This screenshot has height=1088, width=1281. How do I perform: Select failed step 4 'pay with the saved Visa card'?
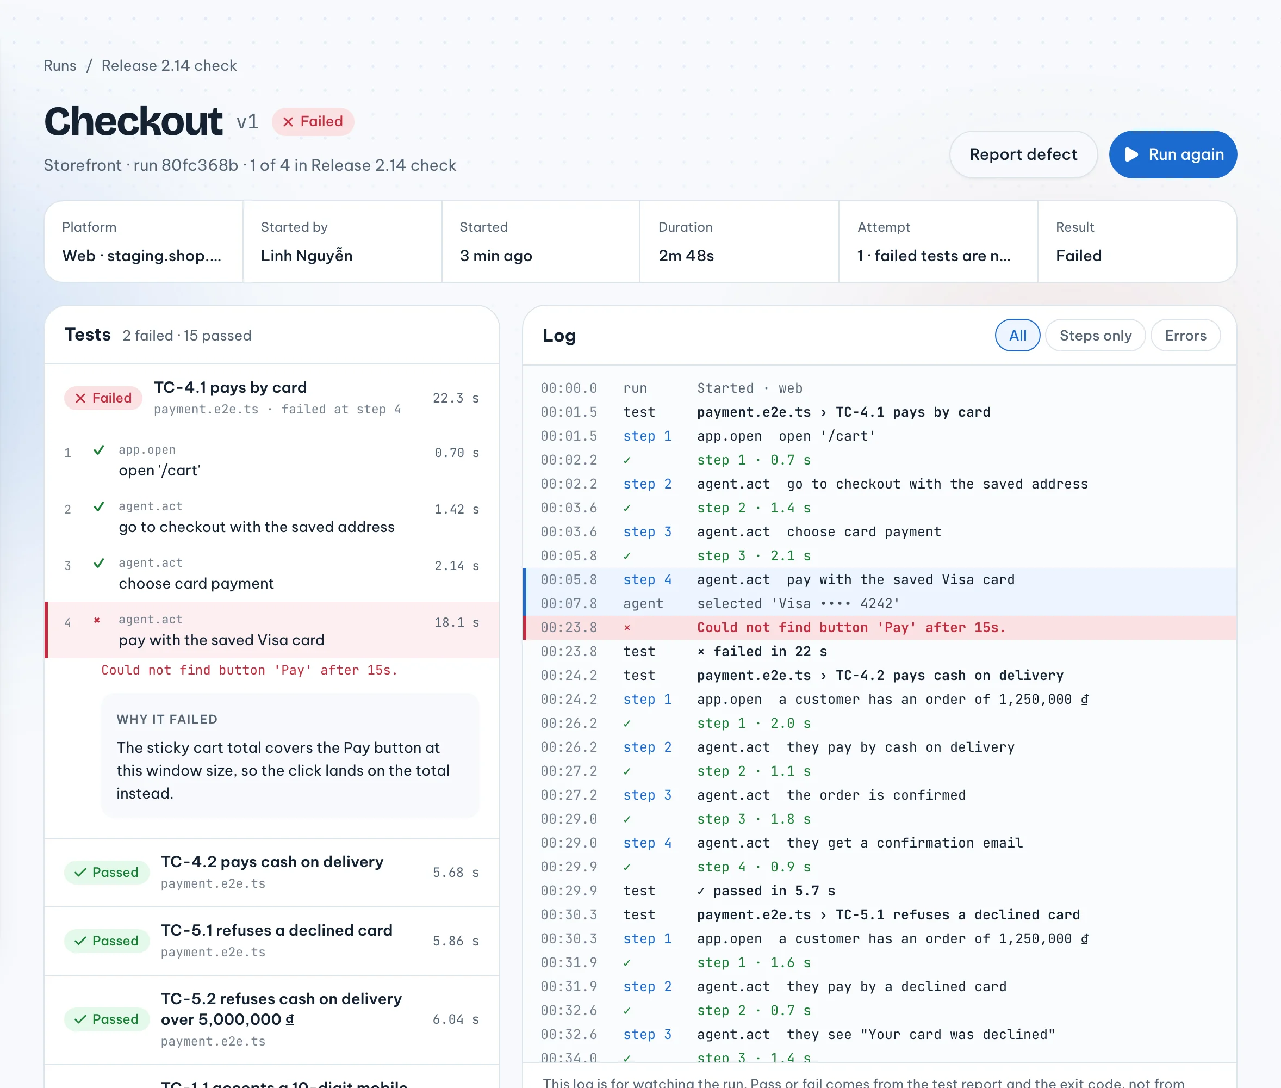coord(272,630)
